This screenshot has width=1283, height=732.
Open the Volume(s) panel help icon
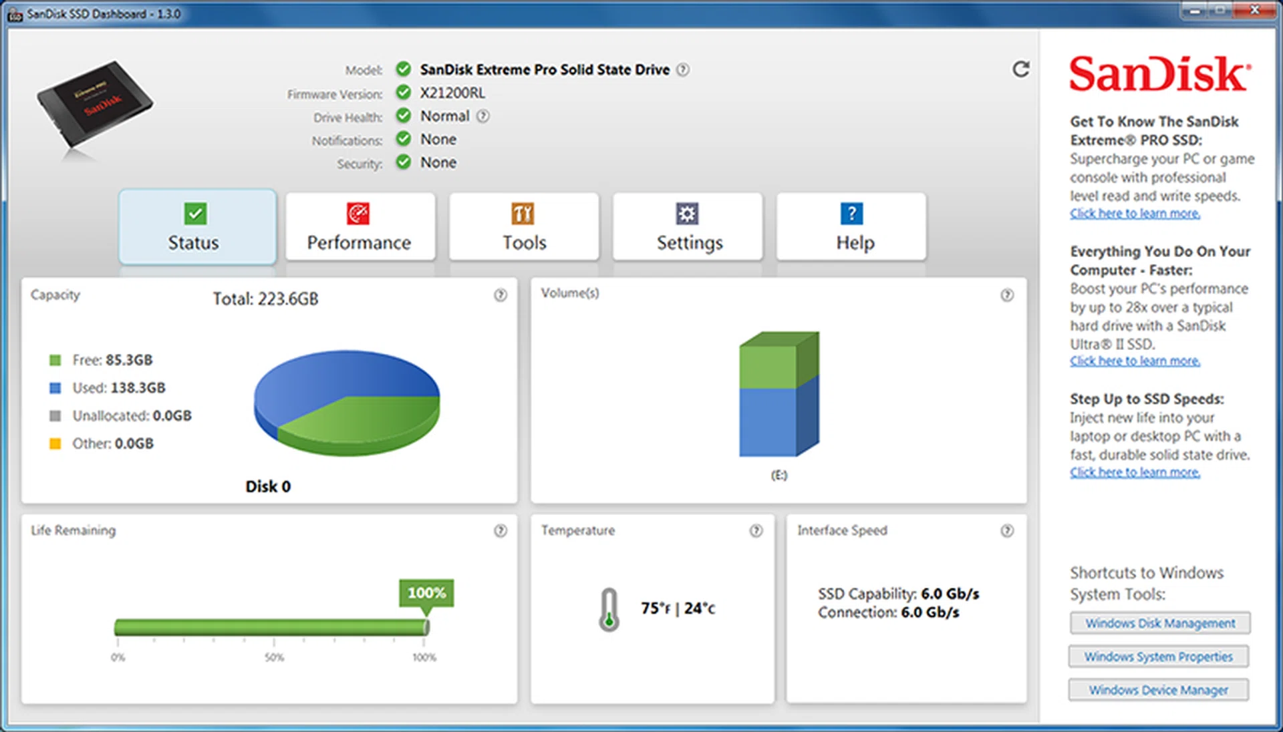1006,295
